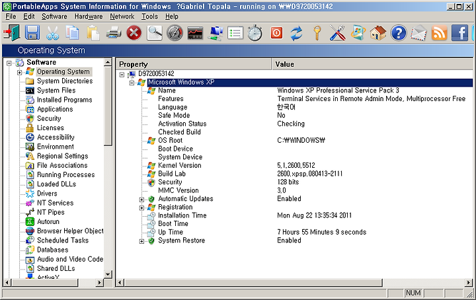476x300 pixels.
Task: Expand the Operating System sidebar node
Action: (x=19, y=73)
